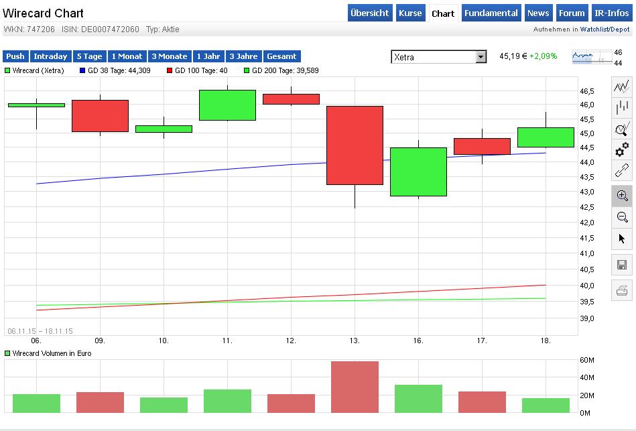
Task: Click the GD 200 Tage: 39,589 label
Action: click(x=285, y=70)
